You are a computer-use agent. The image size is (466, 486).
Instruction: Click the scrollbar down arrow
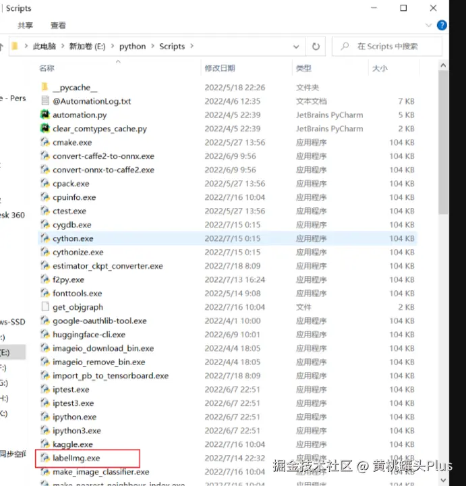443,480
